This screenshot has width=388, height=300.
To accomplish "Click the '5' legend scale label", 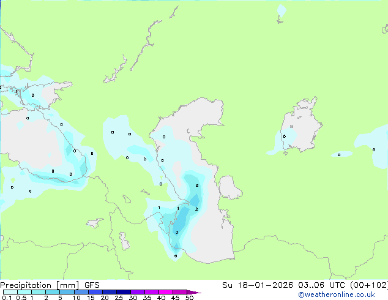I will point(60,298).
